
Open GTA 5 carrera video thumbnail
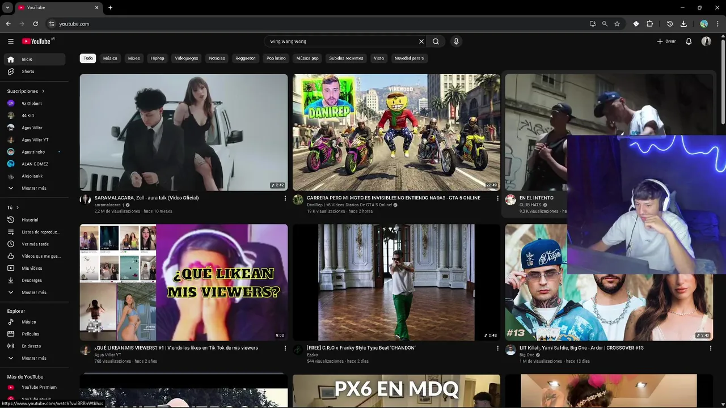pos(396,133)
